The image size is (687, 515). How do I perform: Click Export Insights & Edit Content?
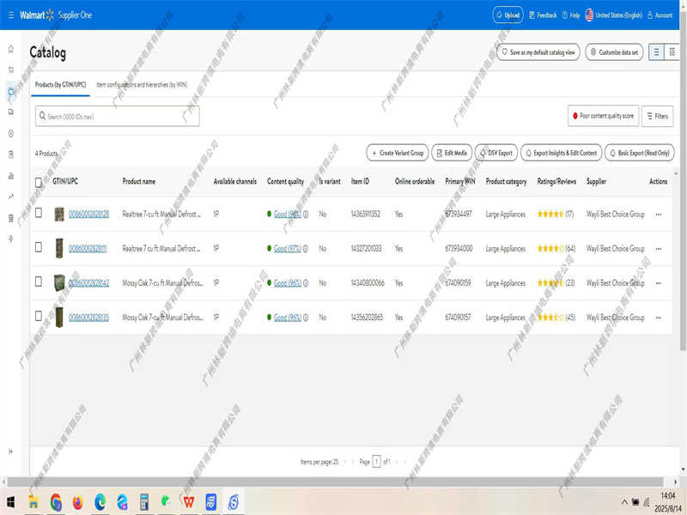[x=562, y=153]
